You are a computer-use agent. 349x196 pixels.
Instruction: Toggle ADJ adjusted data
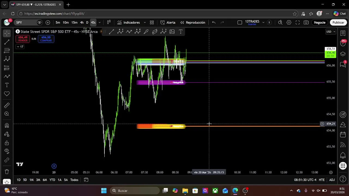(332, 180)
